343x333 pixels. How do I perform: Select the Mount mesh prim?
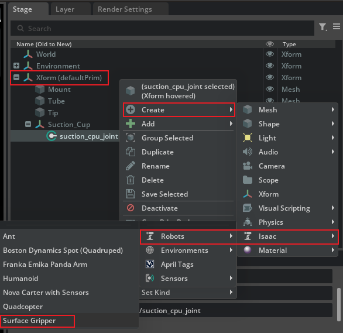coord(59,90)
